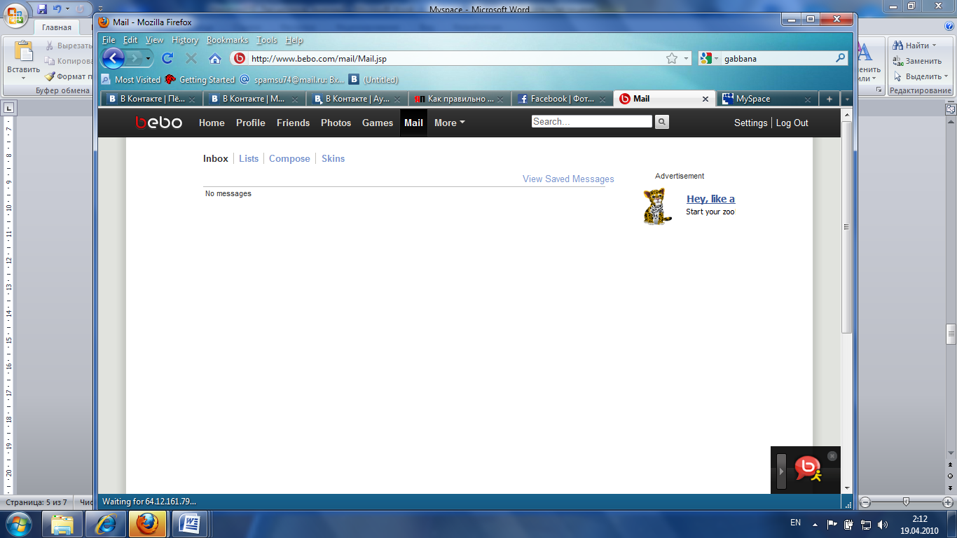The image size is (957, 538).
Task: List all tabs dropdown arrow
Action: point(846,99)
